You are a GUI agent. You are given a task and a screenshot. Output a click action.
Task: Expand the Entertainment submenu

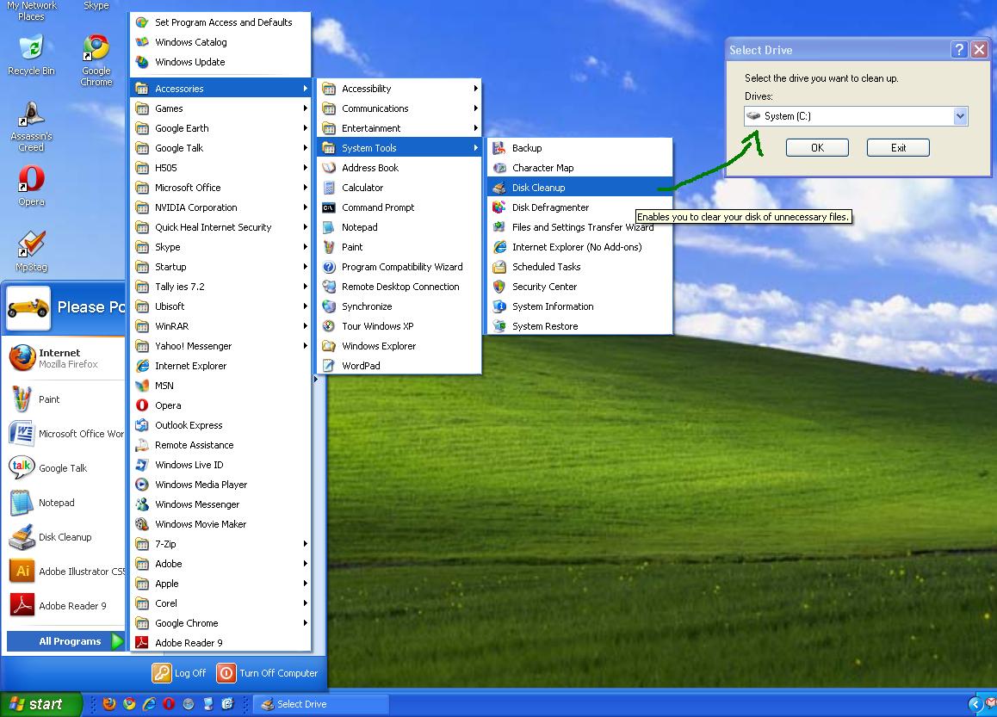tap(399, 127)
